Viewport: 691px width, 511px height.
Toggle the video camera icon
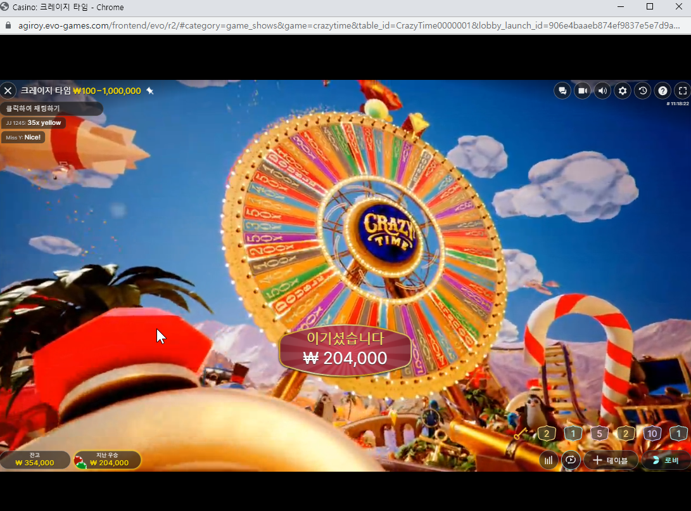(x=583, y=91)
